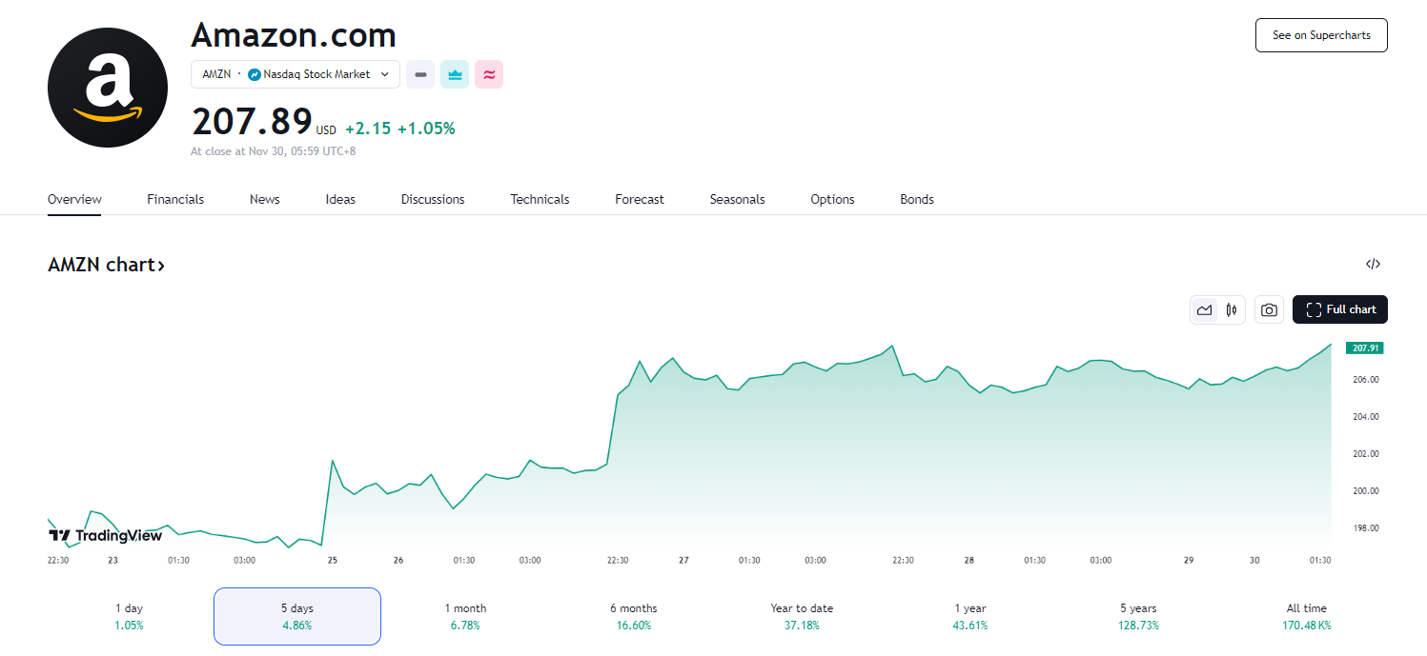Switch chart to candlestick style
1427x656 pixels.
click(x=1232, y=309)
